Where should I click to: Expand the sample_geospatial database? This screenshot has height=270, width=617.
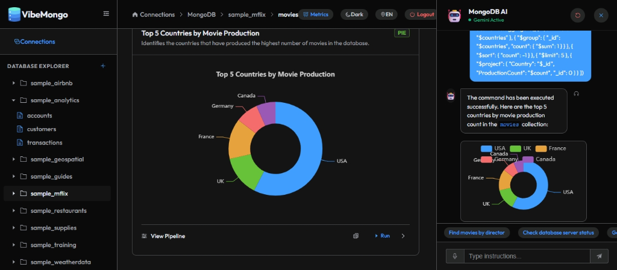click(13, 159)
